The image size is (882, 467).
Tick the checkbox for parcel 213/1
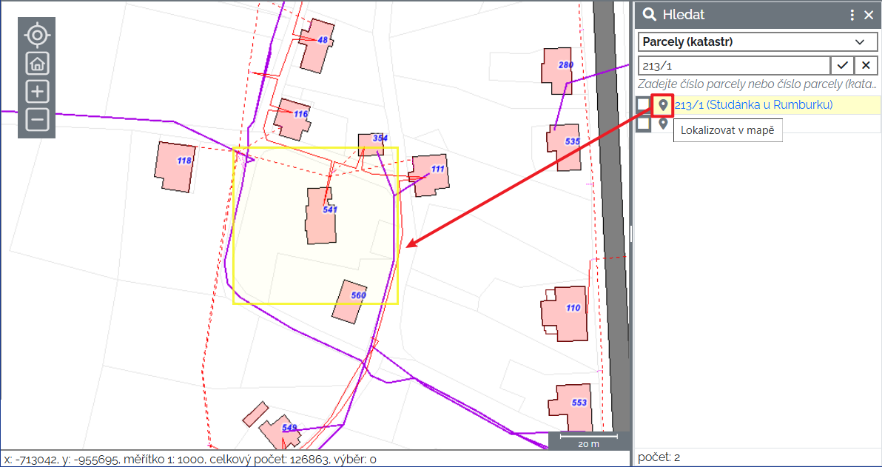(x=644, y=105)
